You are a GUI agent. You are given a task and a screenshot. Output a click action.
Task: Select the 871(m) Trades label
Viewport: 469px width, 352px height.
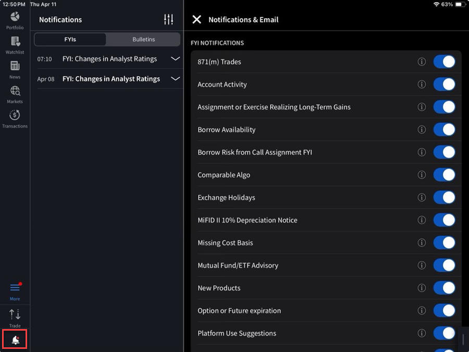pos(219,62)
